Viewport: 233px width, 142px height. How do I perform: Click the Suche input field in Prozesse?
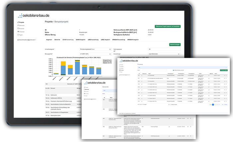(154, 70)
